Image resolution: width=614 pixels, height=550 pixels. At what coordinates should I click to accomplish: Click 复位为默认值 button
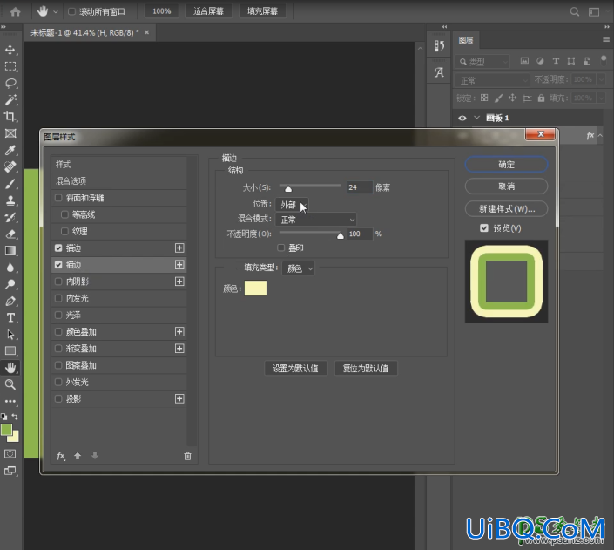(x=366, y=369)
